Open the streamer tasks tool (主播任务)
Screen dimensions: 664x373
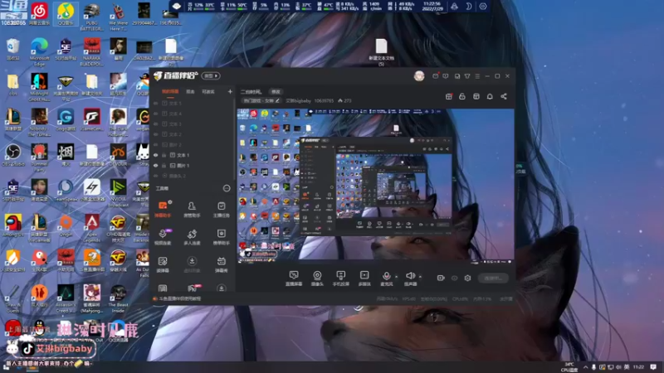coord(221,209)
